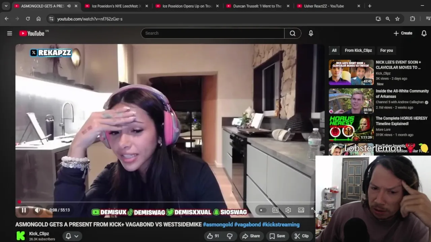
Task: Switch to the Duncan Trussell tab
Action: 258,6
